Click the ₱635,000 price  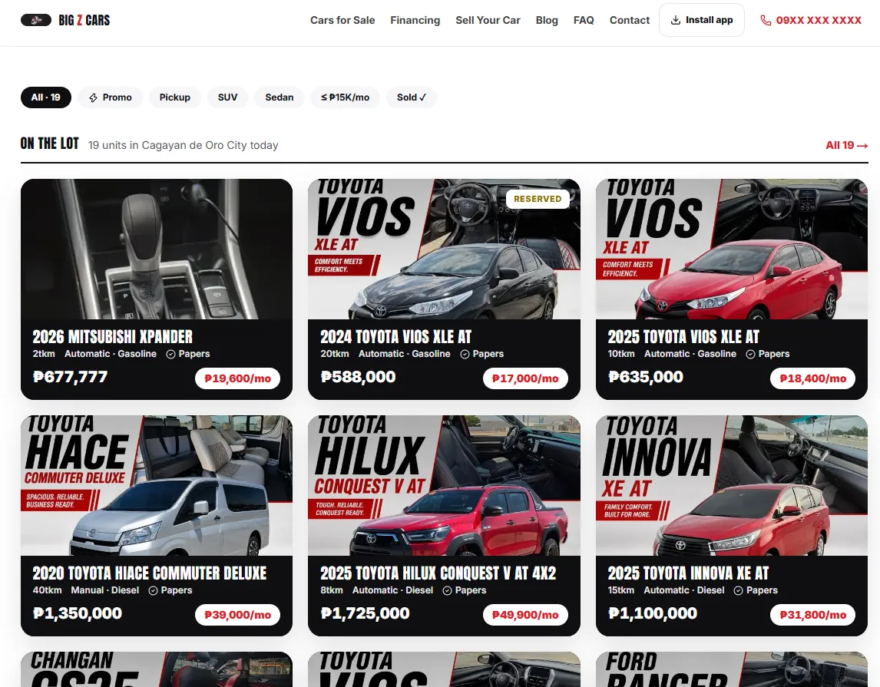646,377
